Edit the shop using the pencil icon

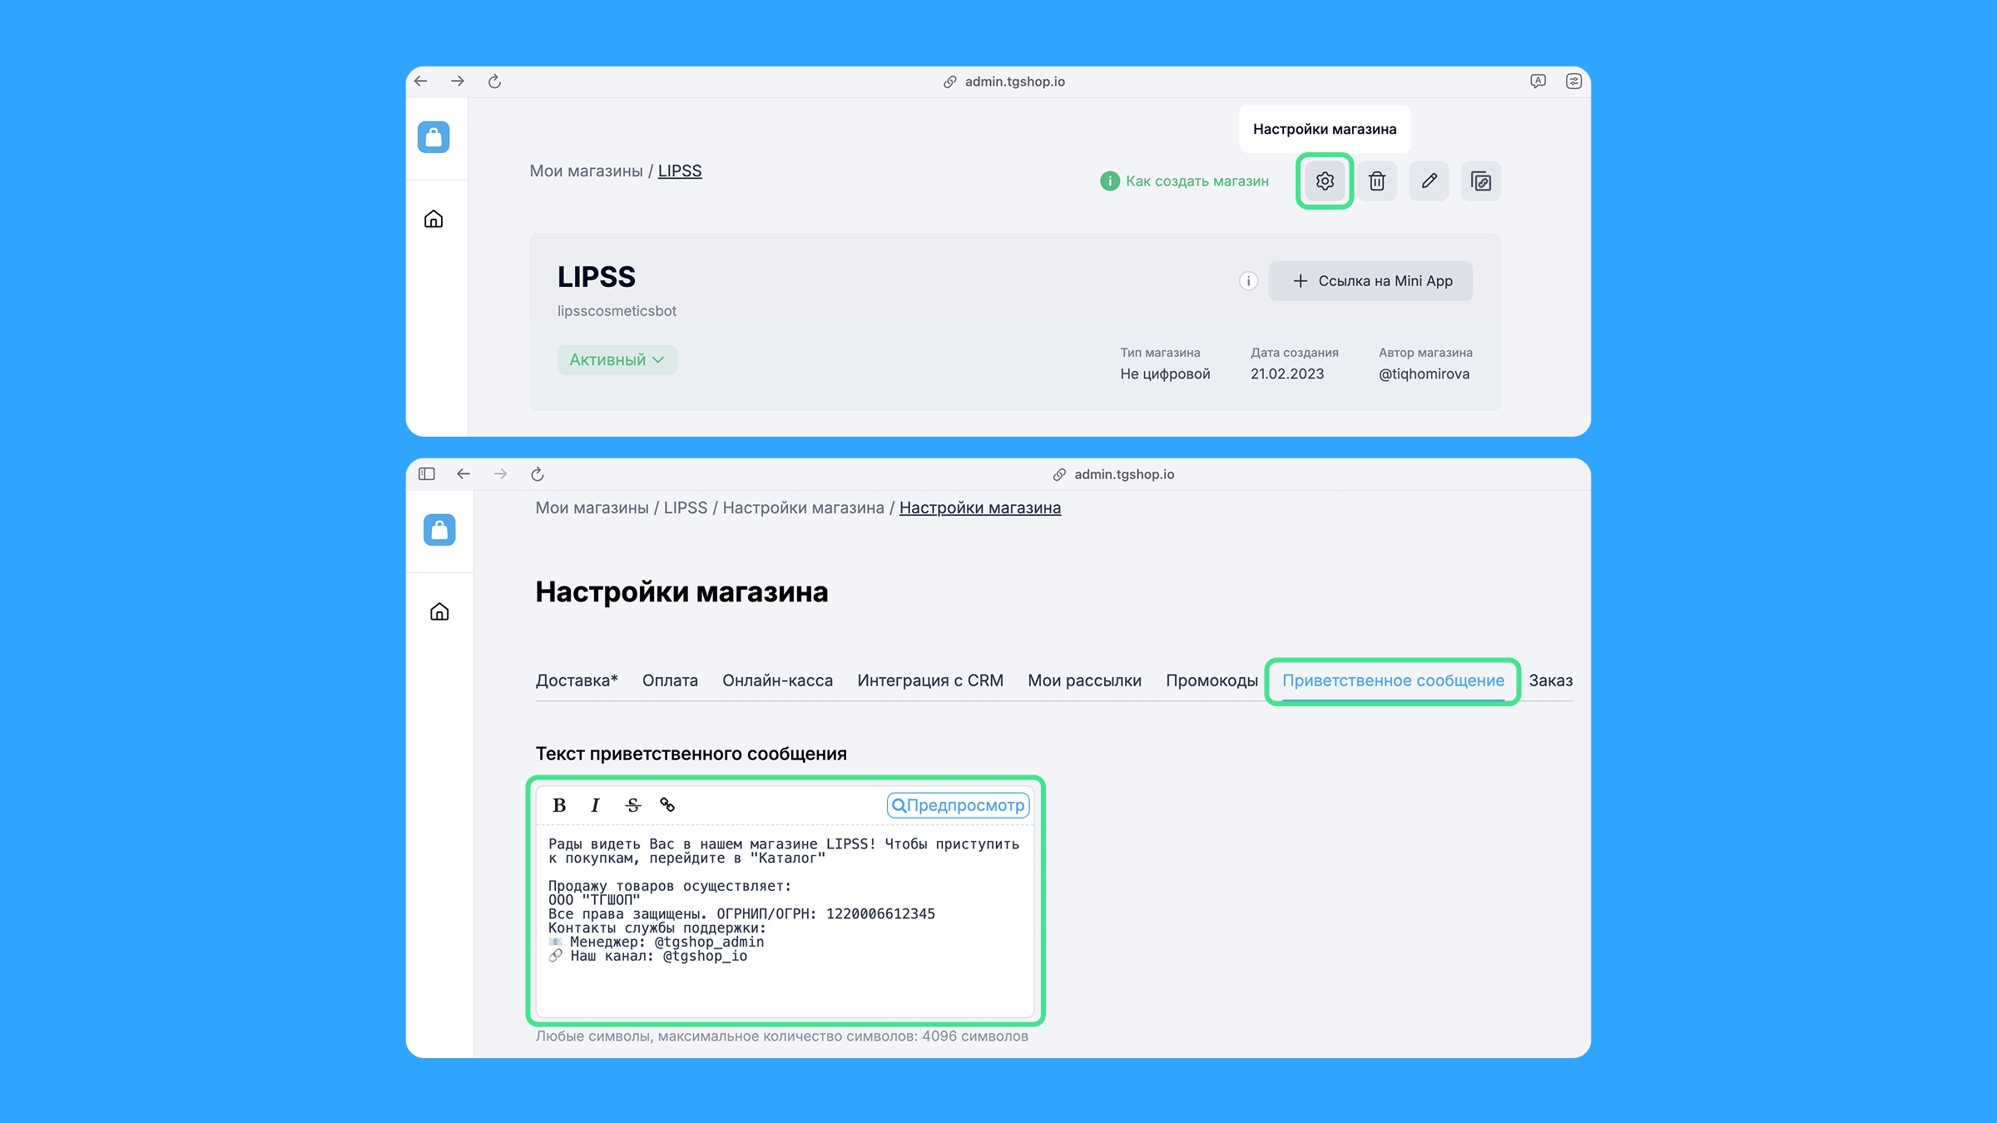tap(1429, 181)
